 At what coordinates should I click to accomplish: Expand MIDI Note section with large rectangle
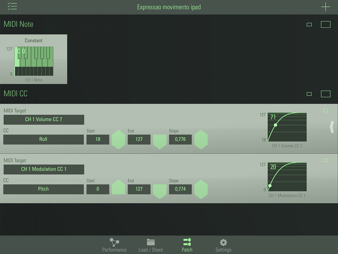(x=325, y=25)
